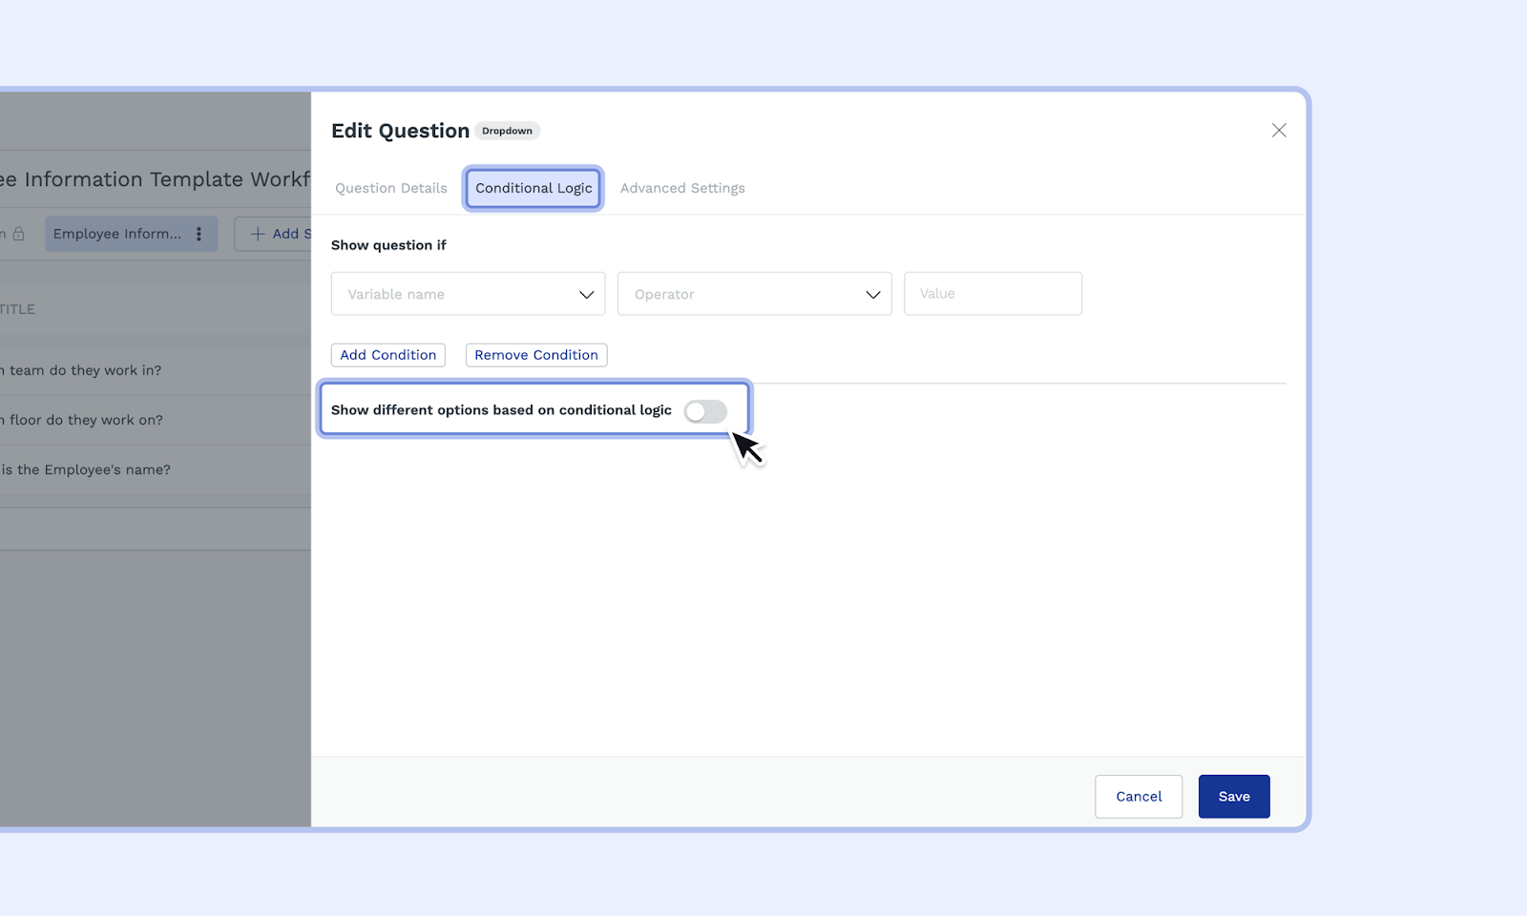1527x916 pixels.
Task: Open the Operator dropdown
Action: point(754,294)
